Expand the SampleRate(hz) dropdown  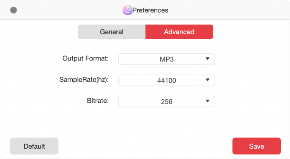coord(167,80)
